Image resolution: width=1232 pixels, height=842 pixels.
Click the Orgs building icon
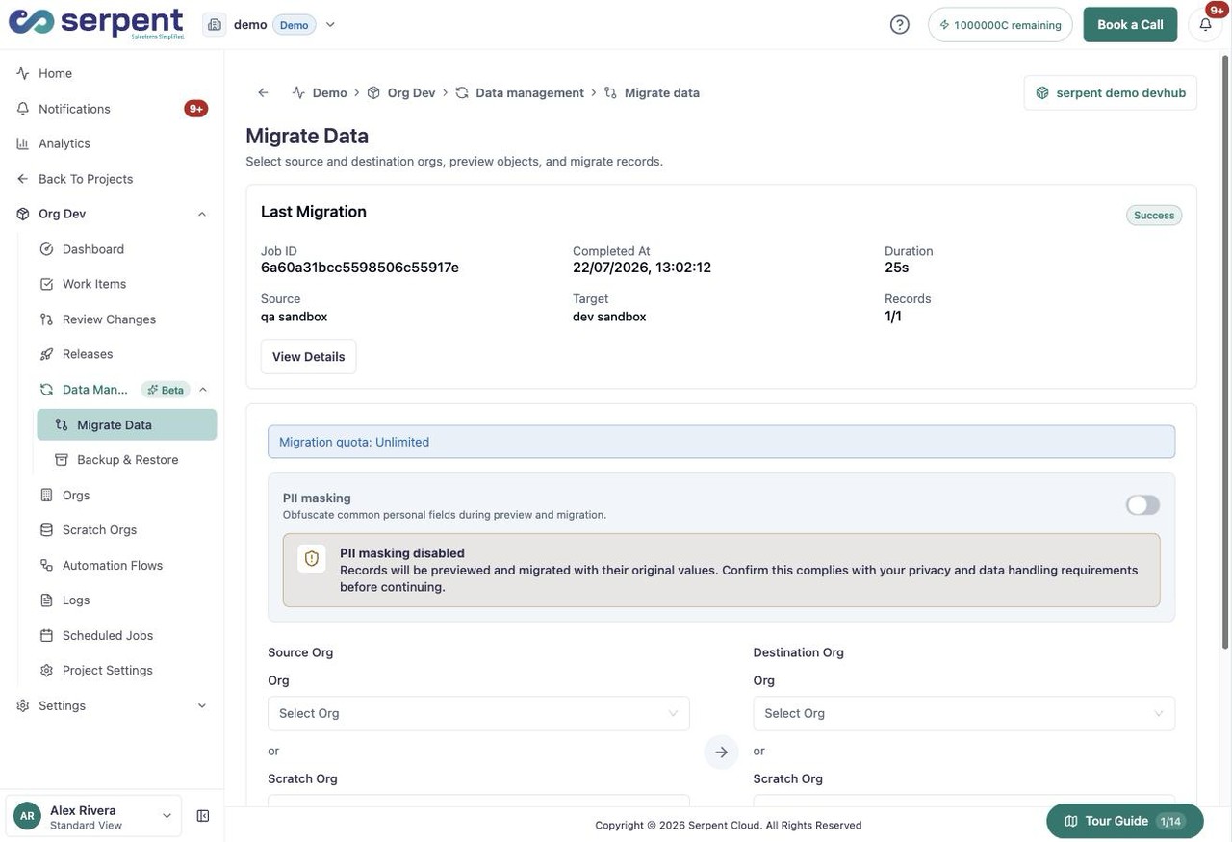pos(46,496)
